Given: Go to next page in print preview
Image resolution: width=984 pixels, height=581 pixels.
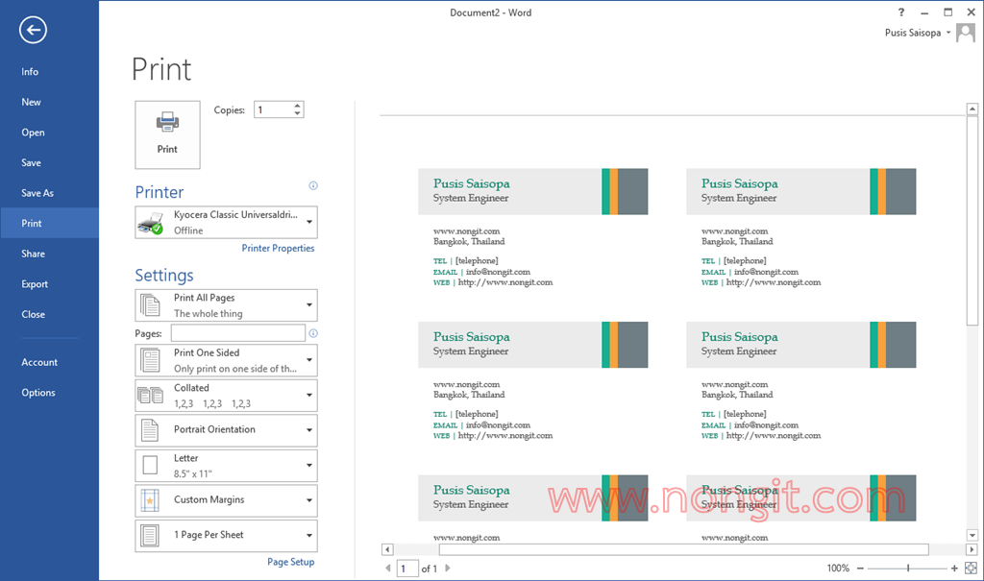Looking at the screenshot, I should click(x=448, y=568).
